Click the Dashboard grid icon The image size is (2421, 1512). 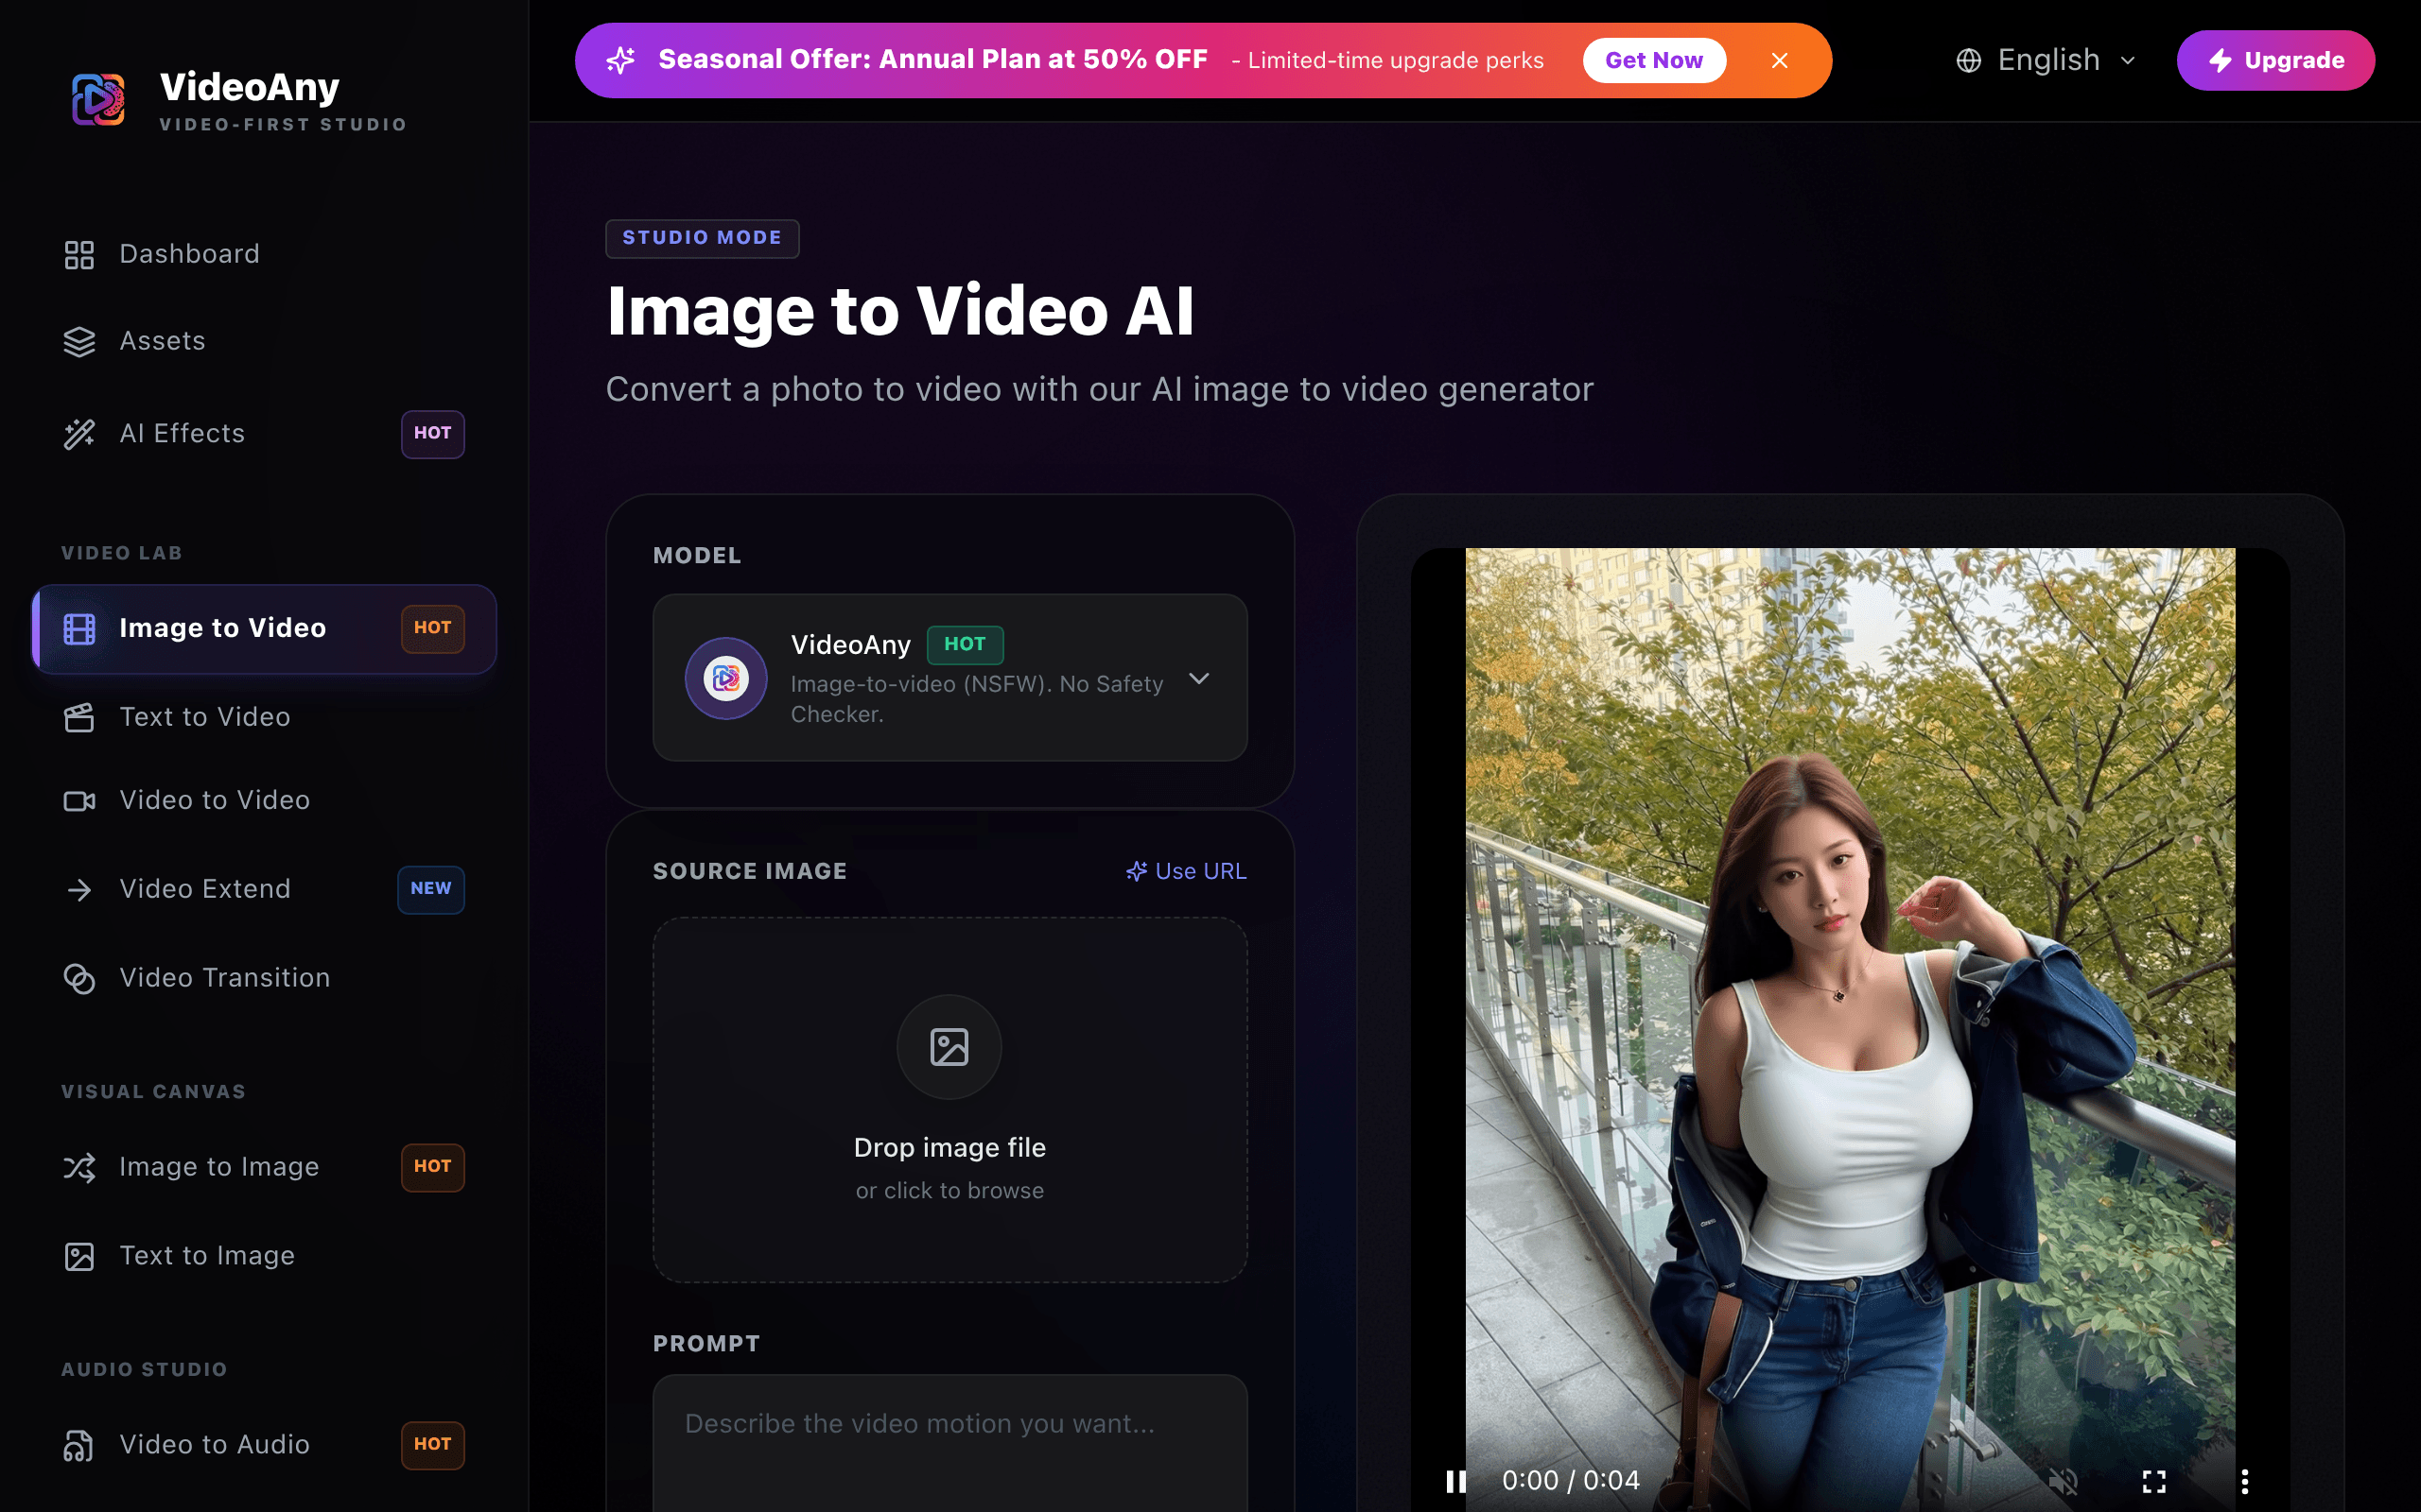tap(79, 255)
